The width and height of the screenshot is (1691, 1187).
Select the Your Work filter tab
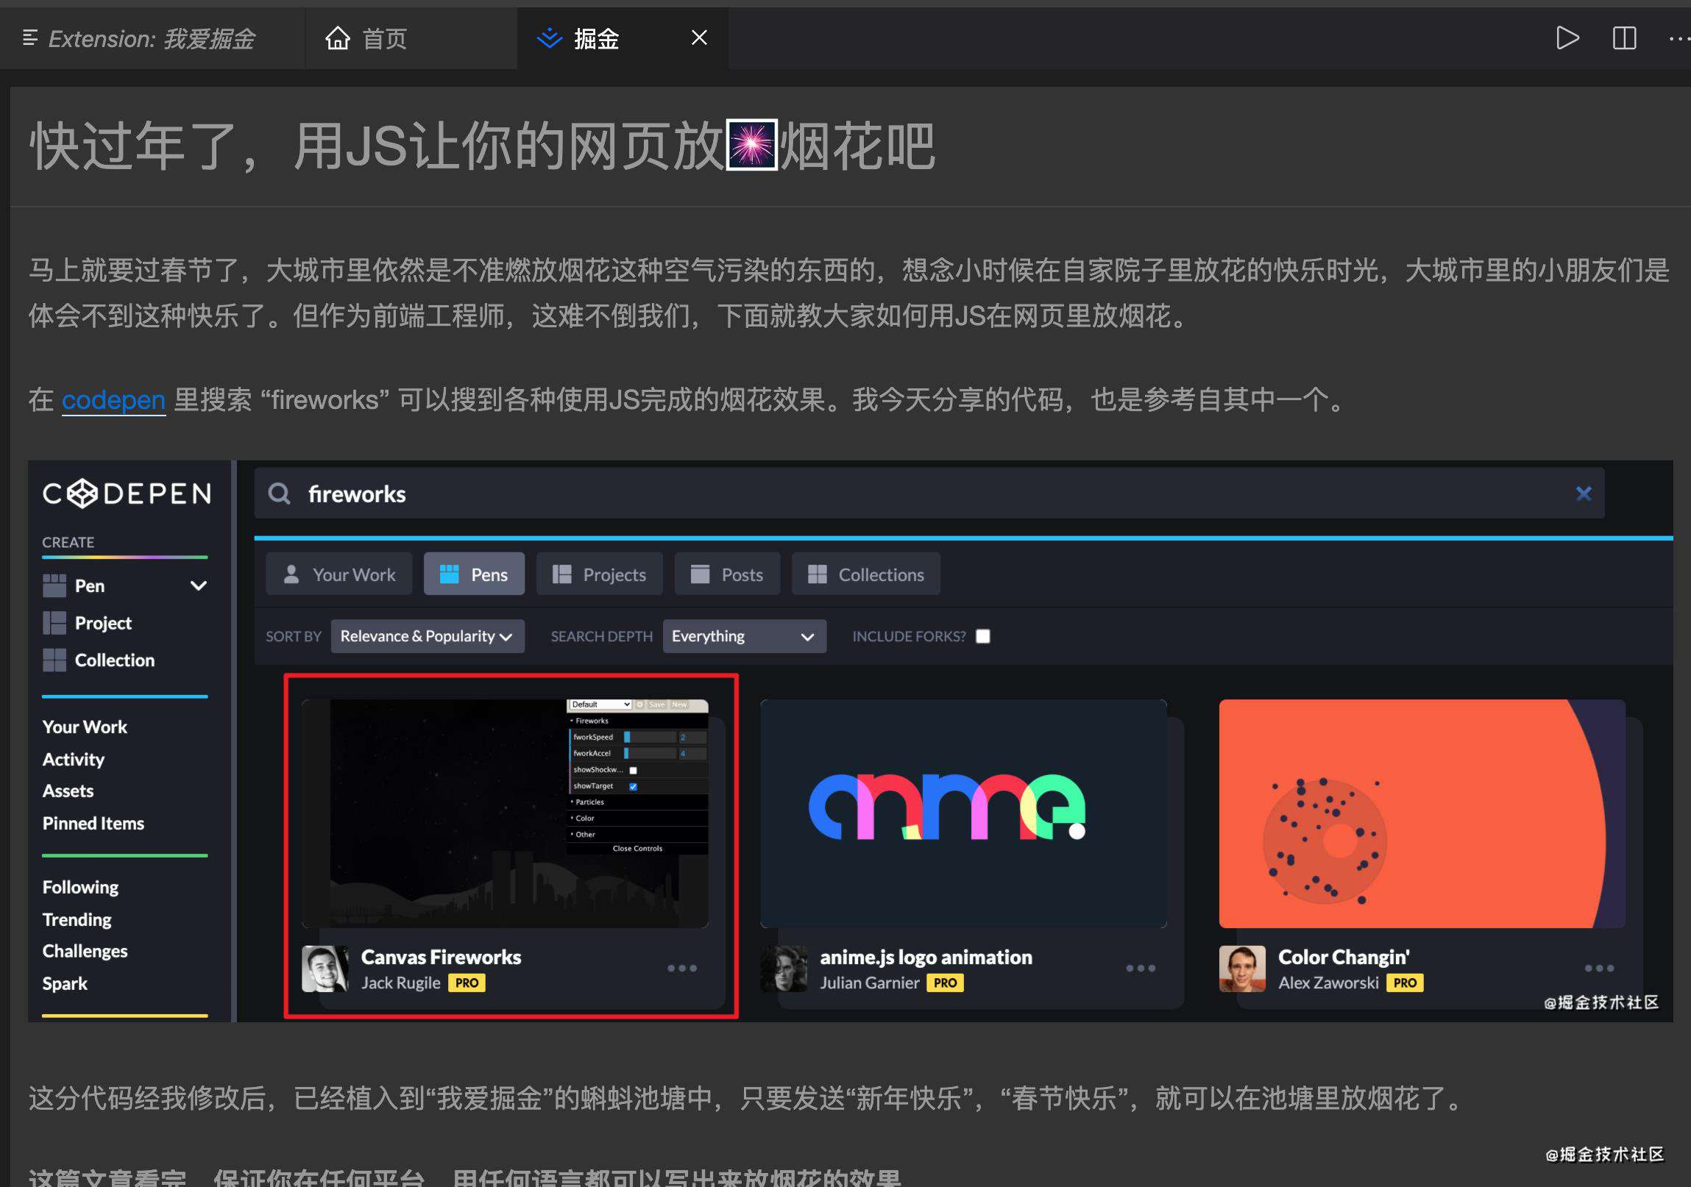[x=338, y=574]
